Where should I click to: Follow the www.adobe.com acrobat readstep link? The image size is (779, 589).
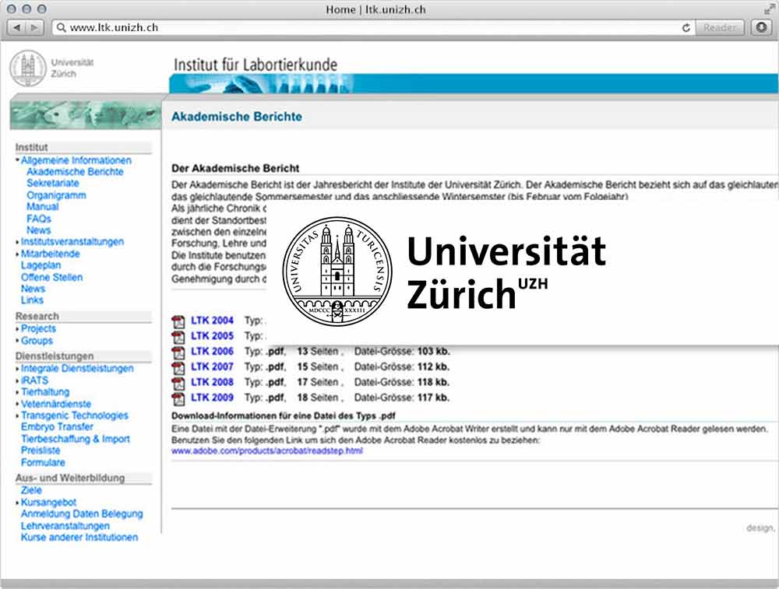coord(267,451)
